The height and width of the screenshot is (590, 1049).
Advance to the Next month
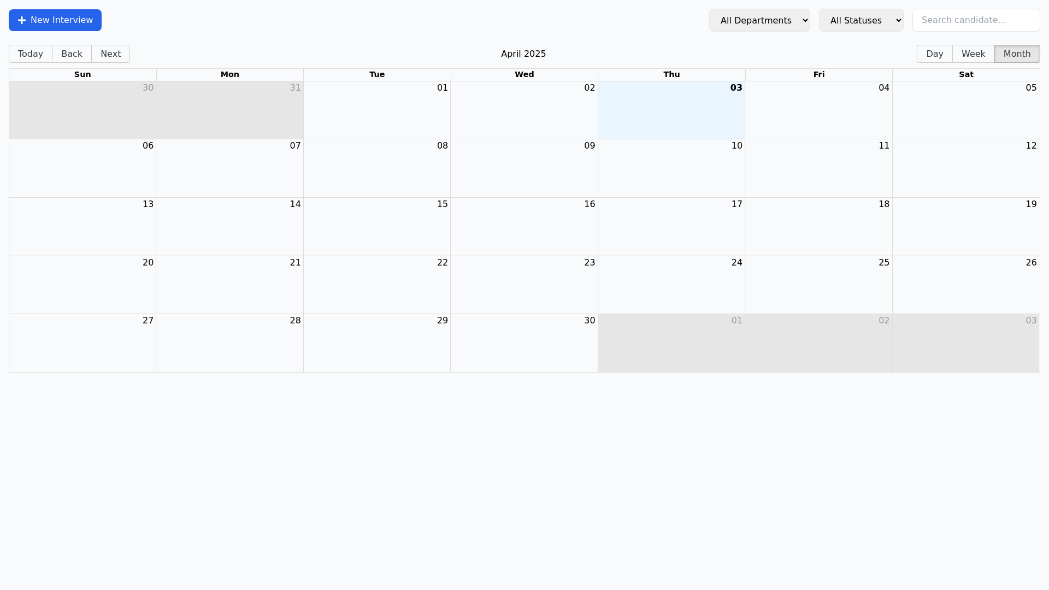[x=110, y=54]
